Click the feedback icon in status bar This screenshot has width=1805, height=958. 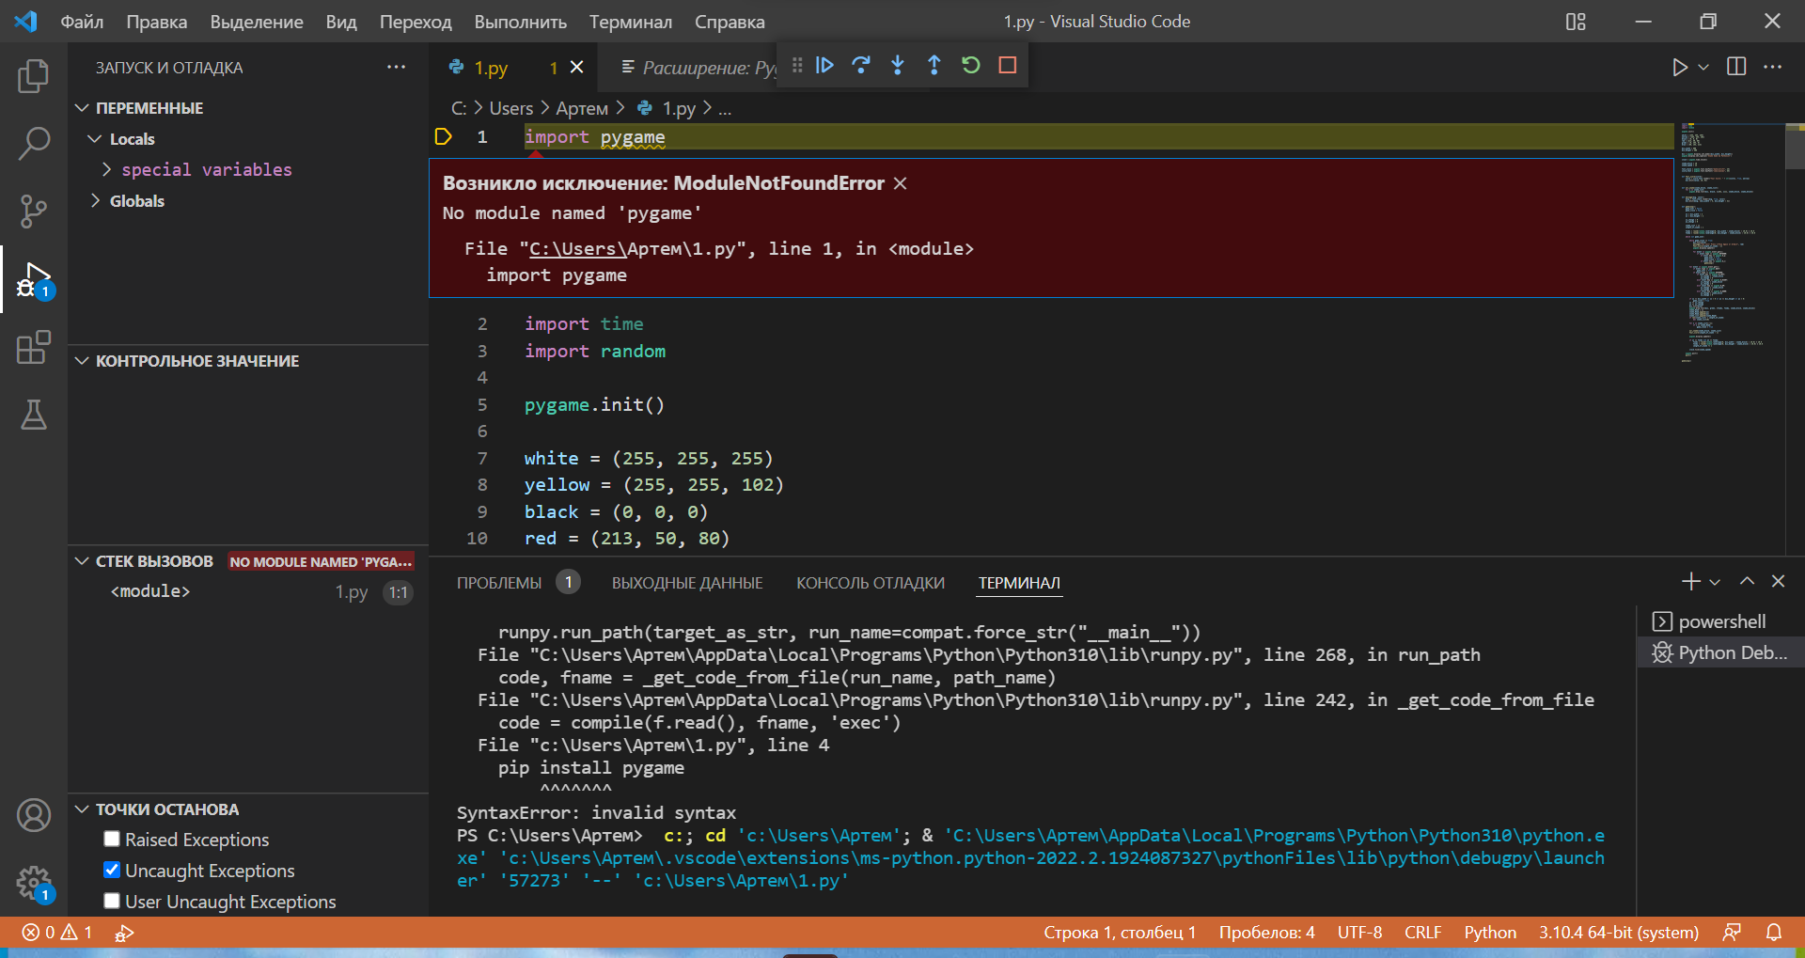click(x=1732, y=933)
